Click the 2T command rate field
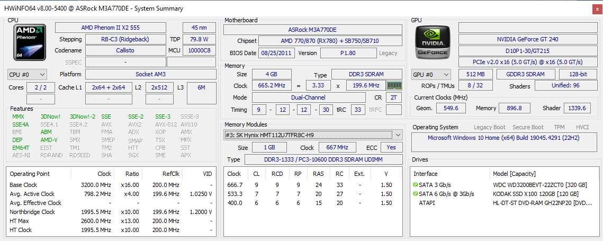 coord(393,97)
